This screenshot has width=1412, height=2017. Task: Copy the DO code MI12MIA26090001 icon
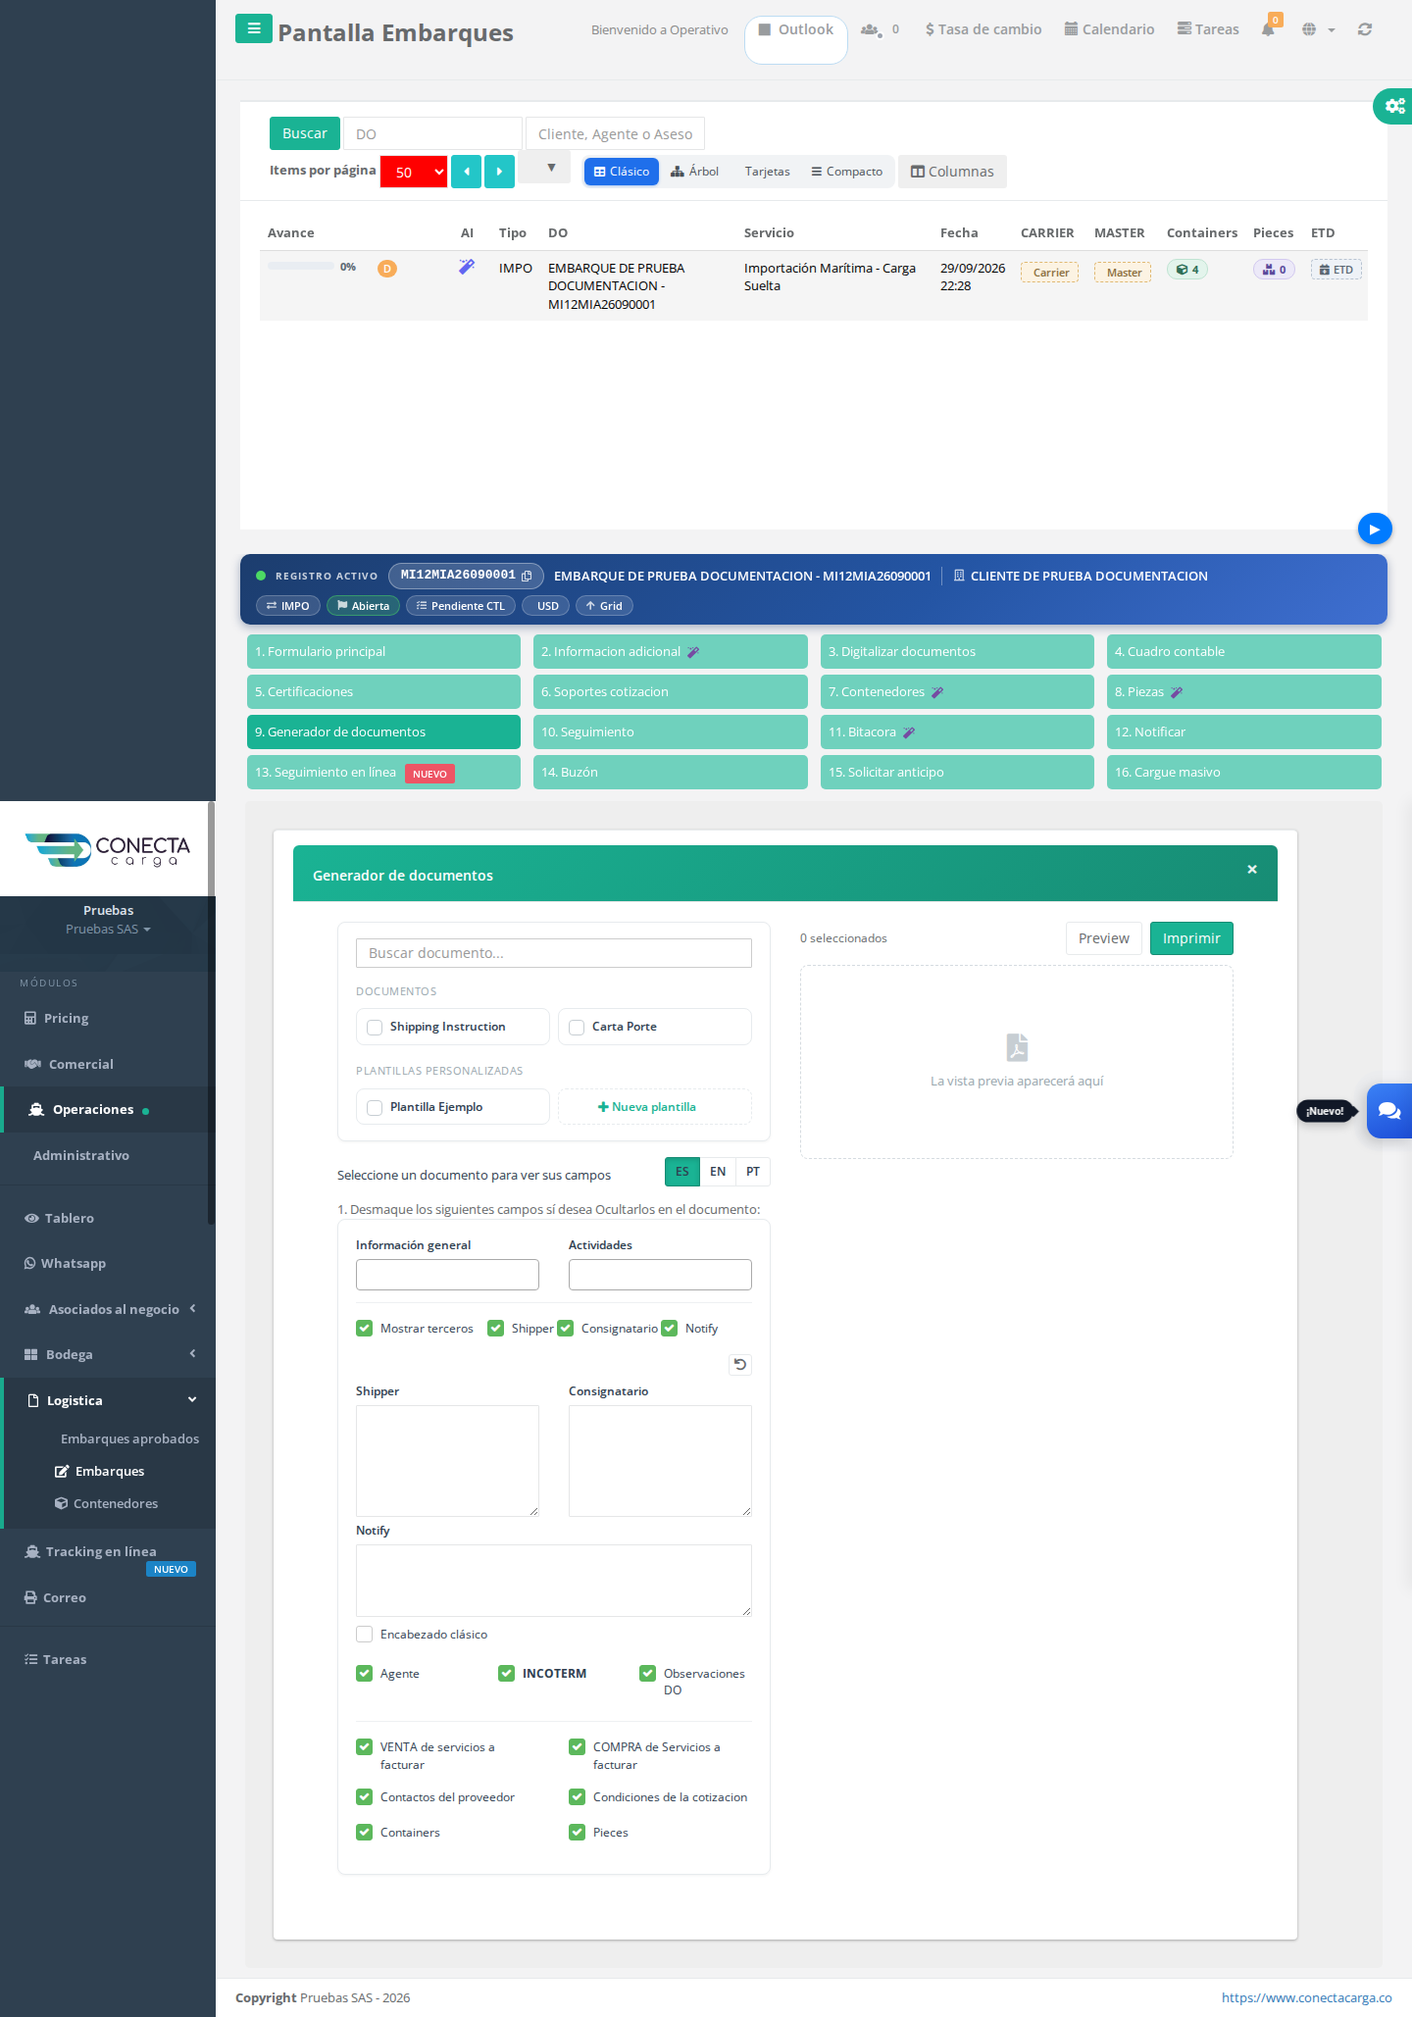click(527, 577)
